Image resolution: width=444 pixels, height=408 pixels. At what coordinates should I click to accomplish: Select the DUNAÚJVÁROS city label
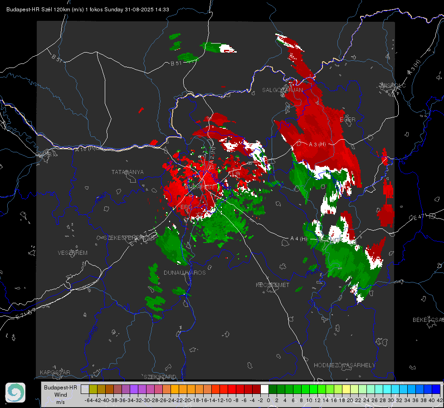coord(185,272)
